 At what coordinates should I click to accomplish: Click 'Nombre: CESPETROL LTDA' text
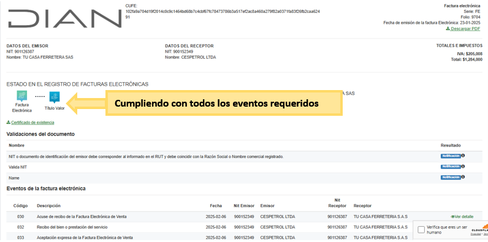pos(191,57)
